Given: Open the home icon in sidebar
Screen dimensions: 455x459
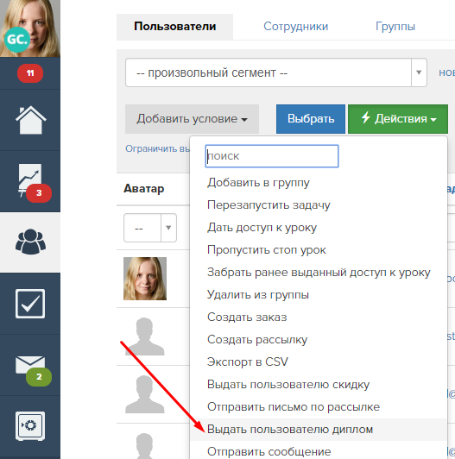Looking at the screenshot, I should 30,120.
